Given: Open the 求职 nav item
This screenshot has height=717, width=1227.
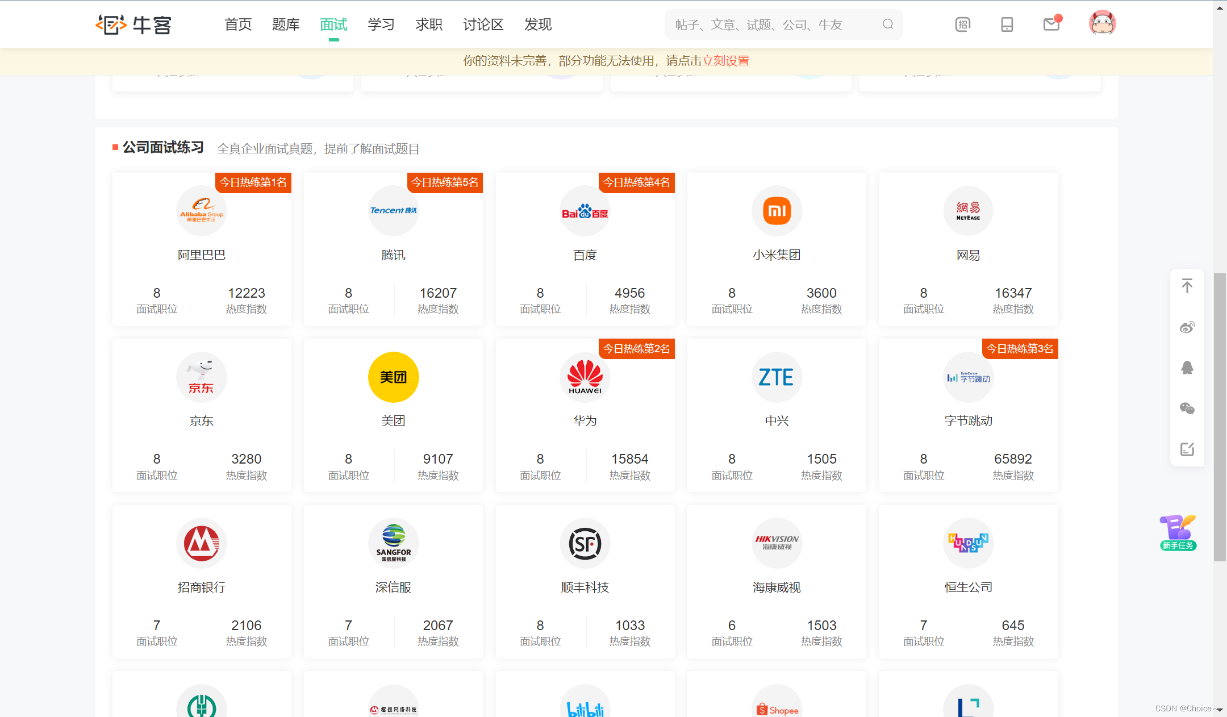Looking at the screenshot, I should coord(429,24).
